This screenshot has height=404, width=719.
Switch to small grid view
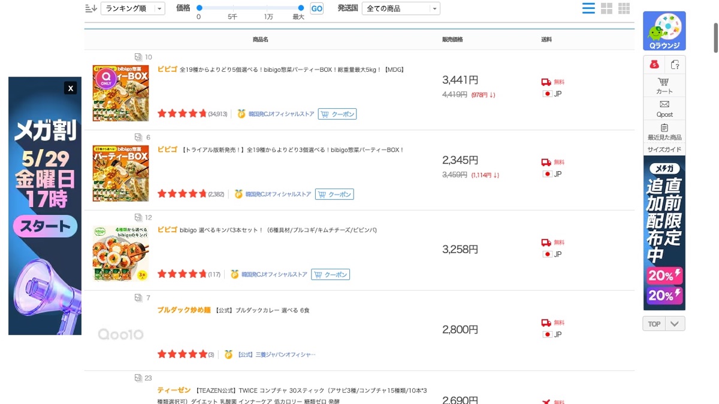(x=624, y=8)
